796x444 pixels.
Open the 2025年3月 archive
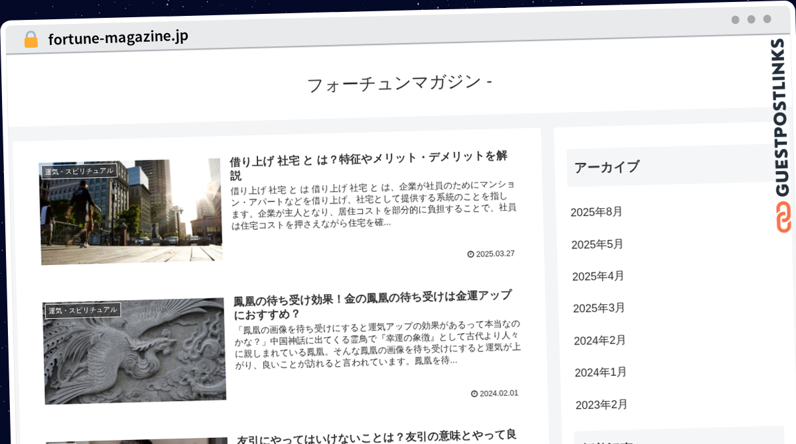pyautogui.click(x=599, y=308)
